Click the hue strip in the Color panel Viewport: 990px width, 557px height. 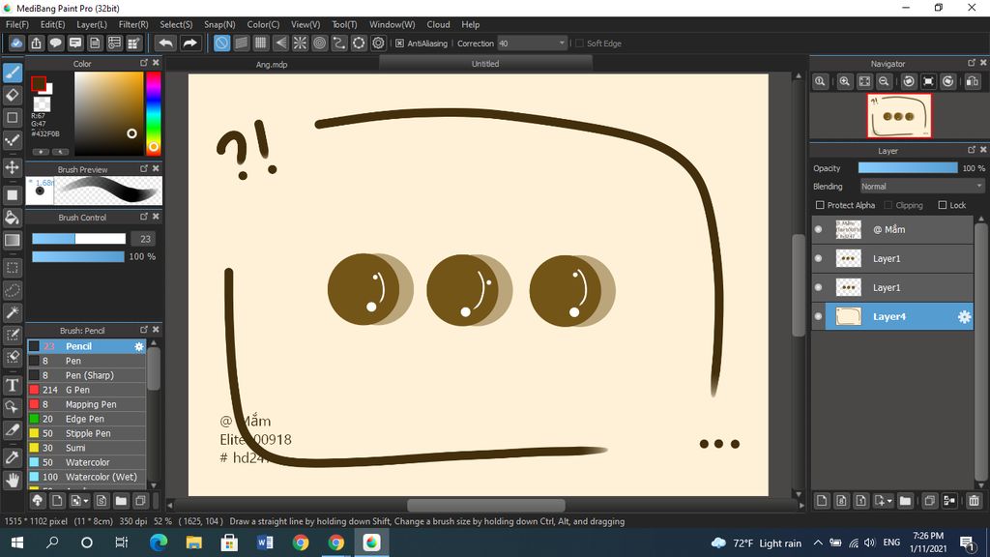pyautogui.click(x=154, y=113)
